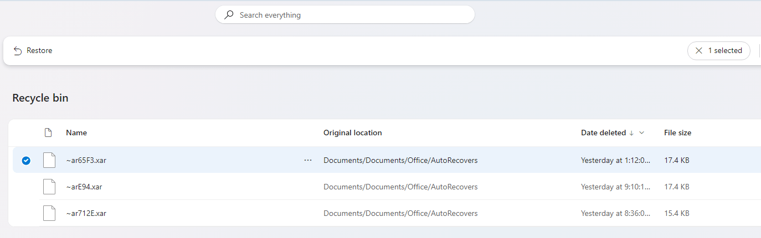Click the ~ar65F3.xar file name

coord(86,160)
